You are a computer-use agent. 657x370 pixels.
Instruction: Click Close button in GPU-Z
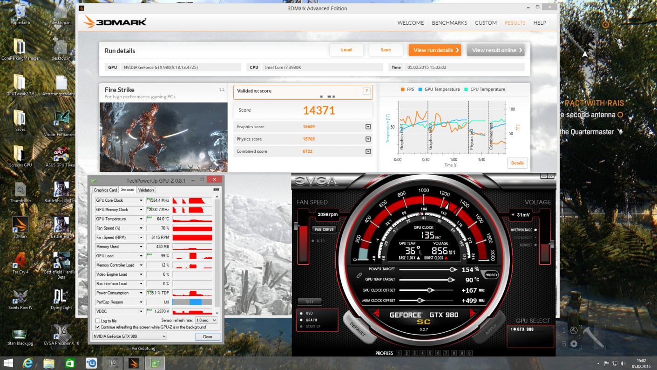pyautogui.click(x=207, y=336)
